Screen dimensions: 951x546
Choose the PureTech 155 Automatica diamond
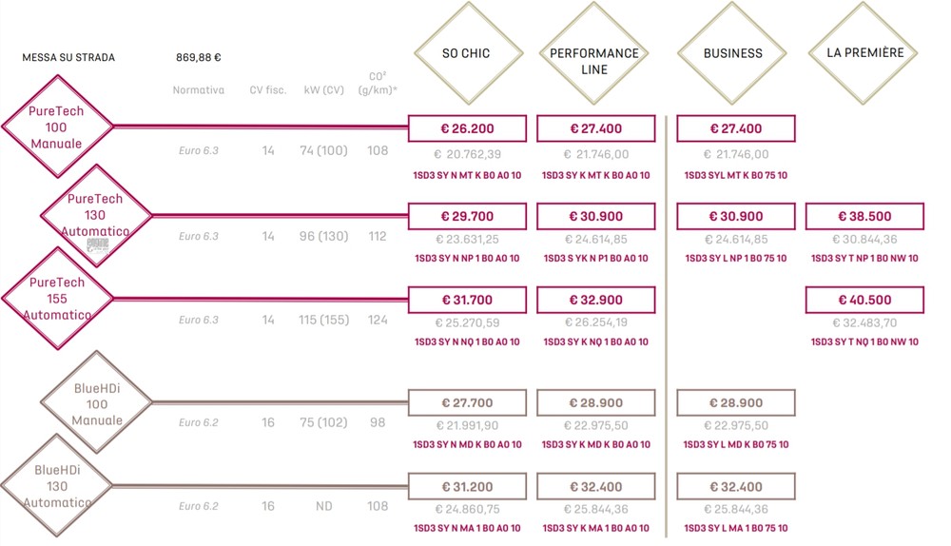coord(56,298)
